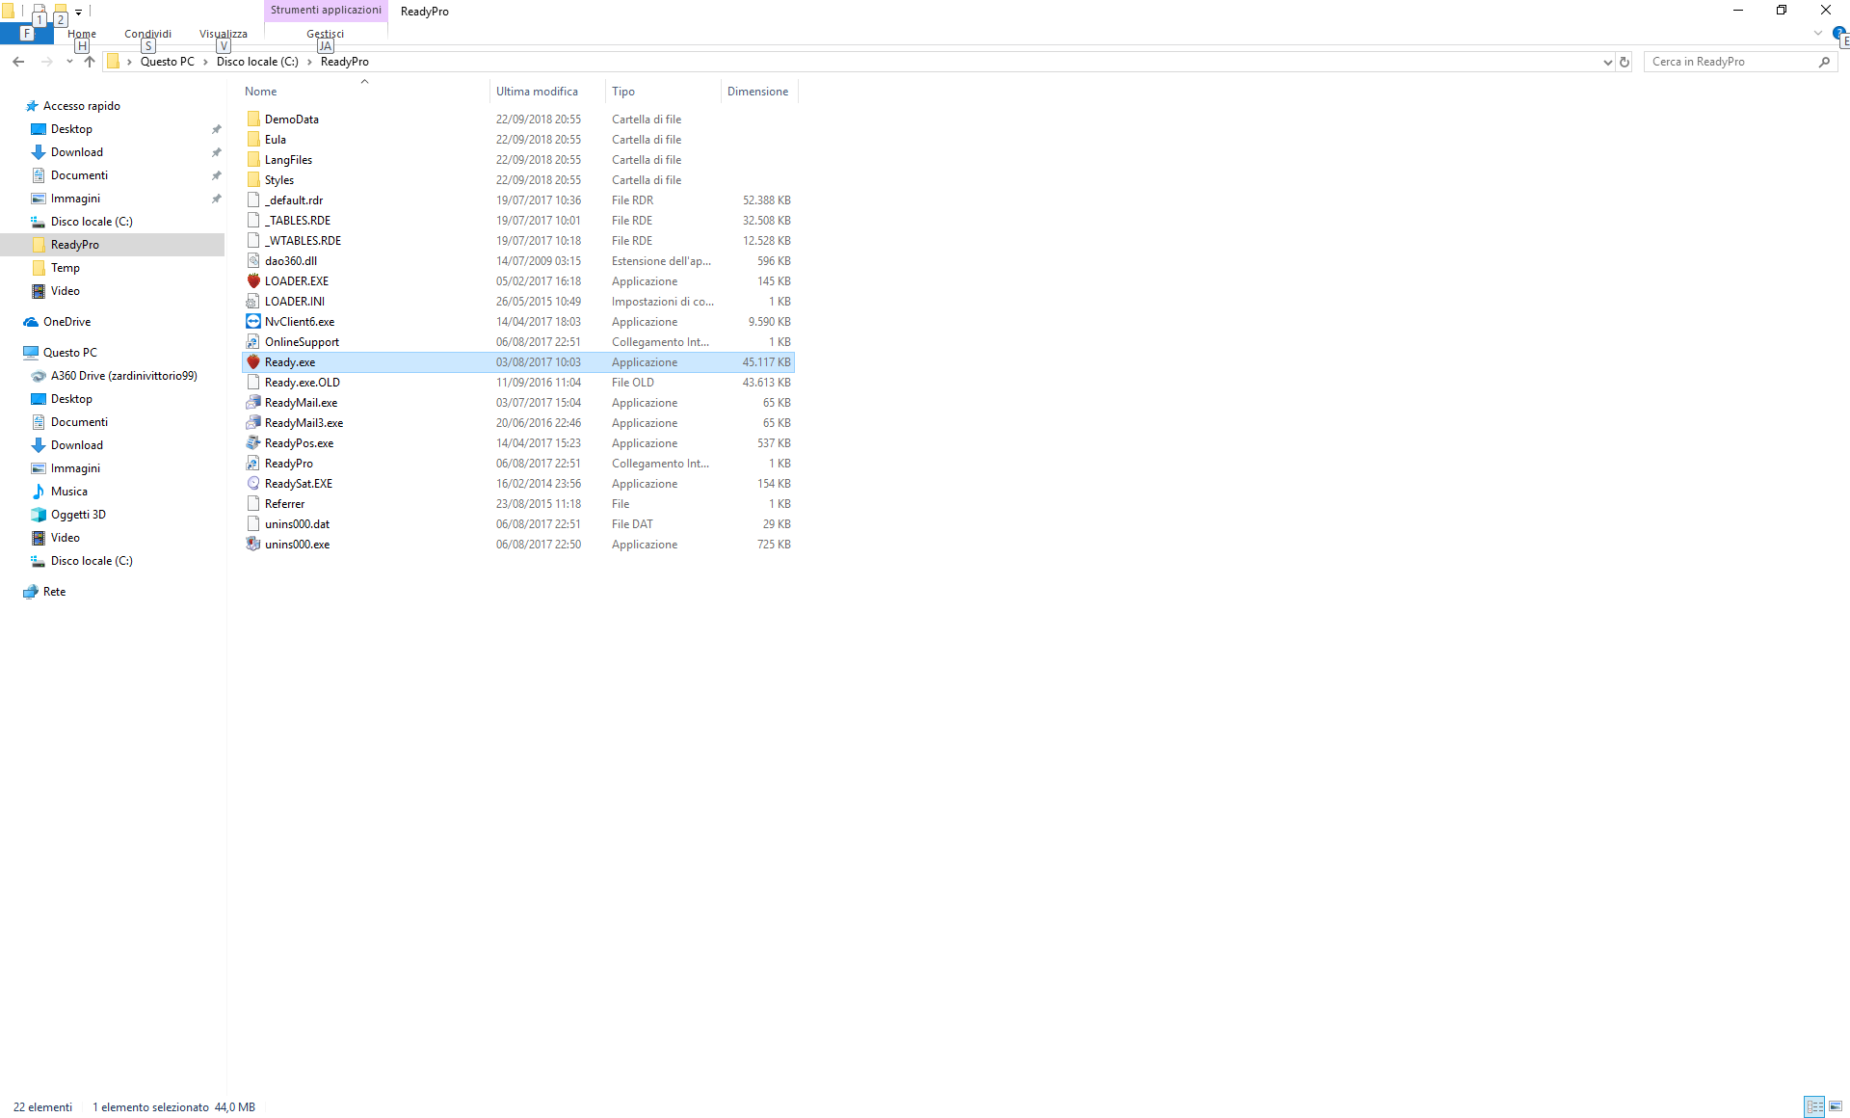Click Strumenti applicazioni contextual tab

tap(326, 10)
